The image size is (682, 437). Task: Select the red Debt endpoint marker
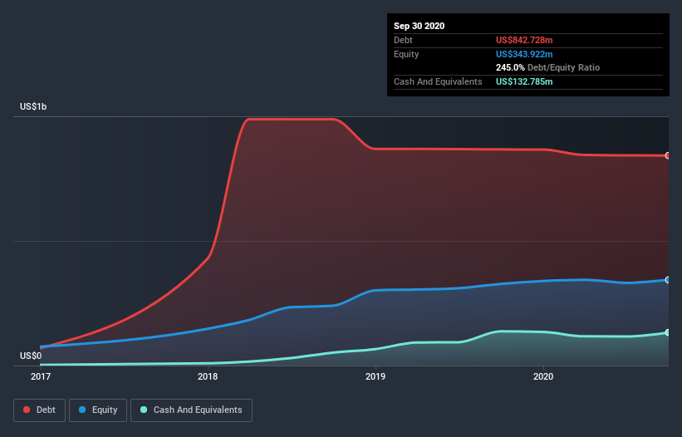tap(668, 155)
